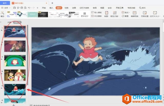This screenshot has height=106, width=164.
Task: Click the 导入模板 (Import template) button
Action: (97, 12)
